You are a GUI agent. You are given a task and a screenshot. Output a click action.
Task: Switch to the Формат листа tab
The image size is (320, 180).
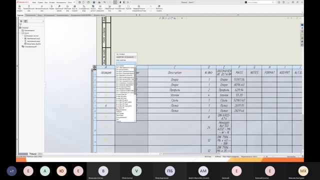(99, 15)
